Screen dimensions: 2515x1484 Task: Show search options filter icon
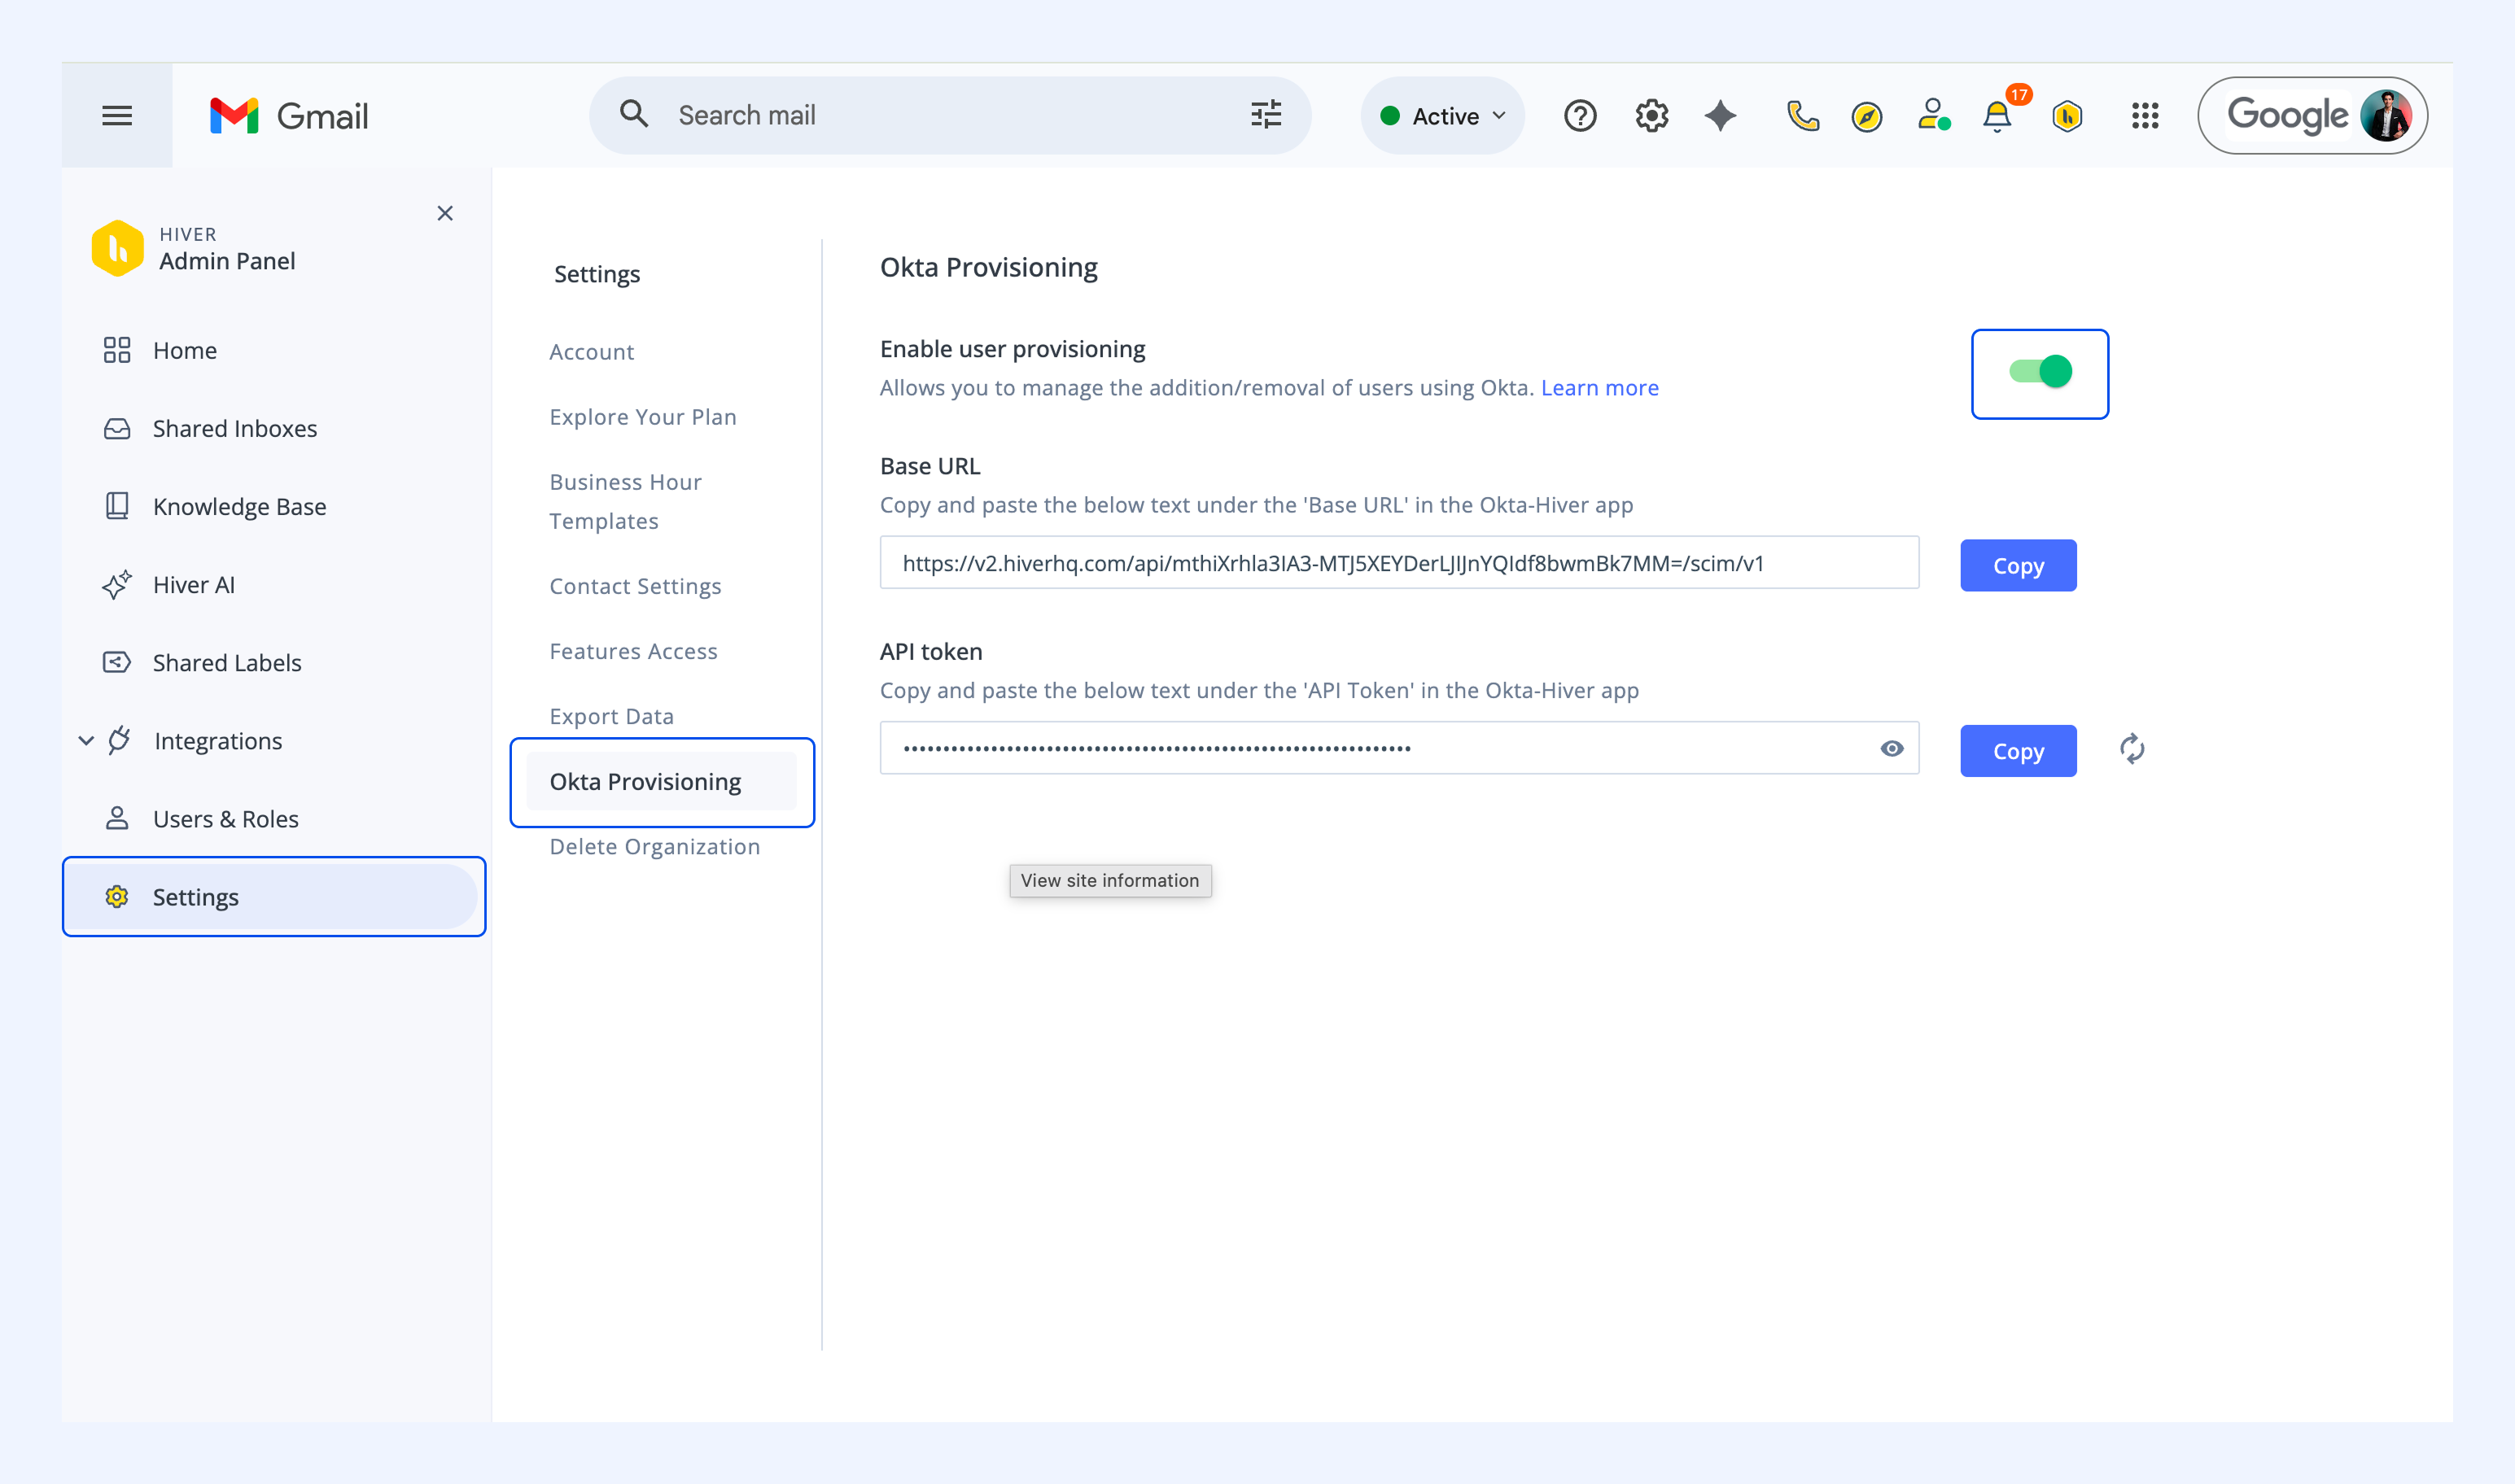click(x=1266, y=115)
